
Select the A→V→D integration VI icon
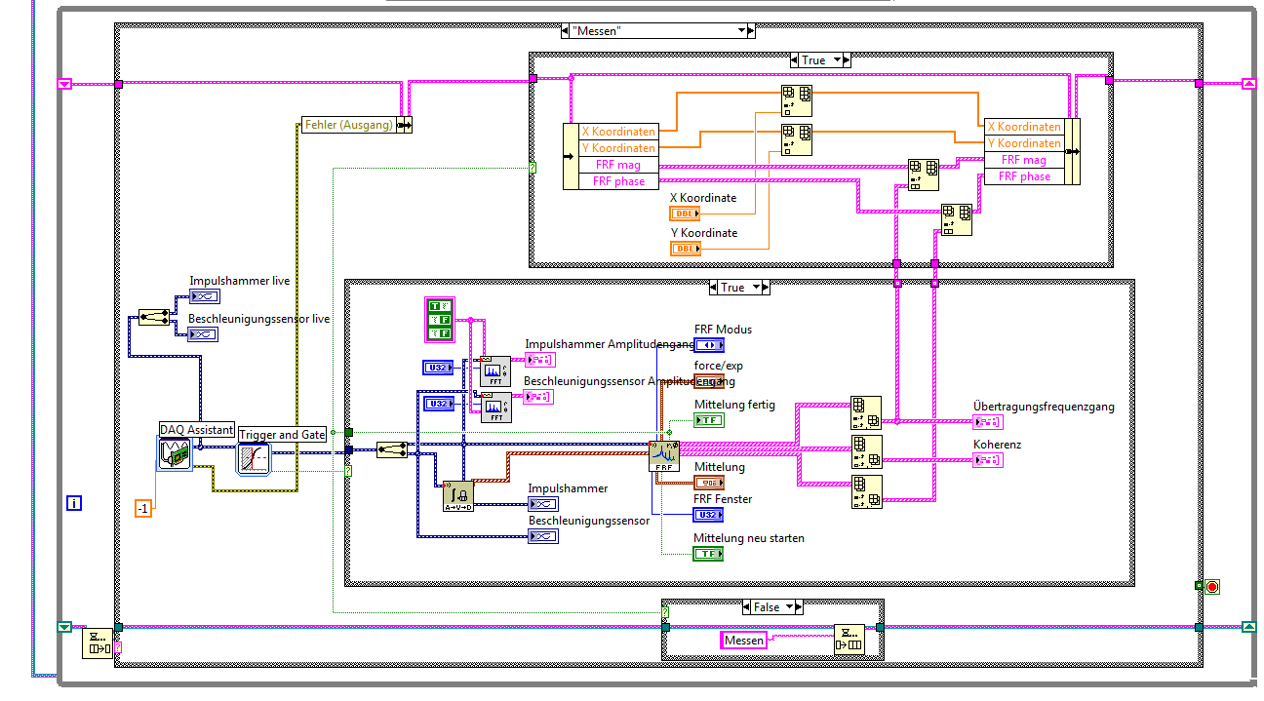[x=457, y=495]
